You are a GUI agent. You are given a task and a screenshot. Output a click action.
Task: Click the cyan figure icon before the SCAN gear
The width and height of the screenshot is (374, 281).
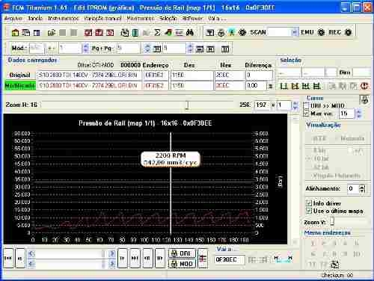(232, 32)
